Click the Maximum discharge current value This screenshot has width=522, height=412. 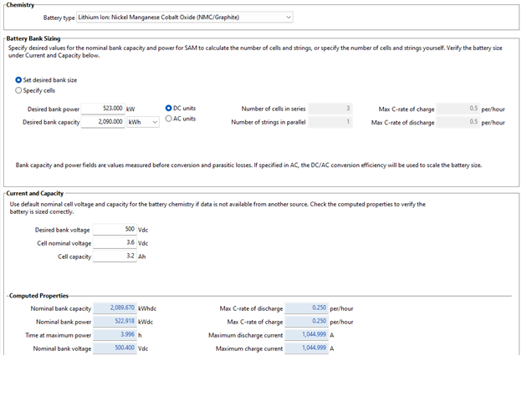[x=306, y=335]
